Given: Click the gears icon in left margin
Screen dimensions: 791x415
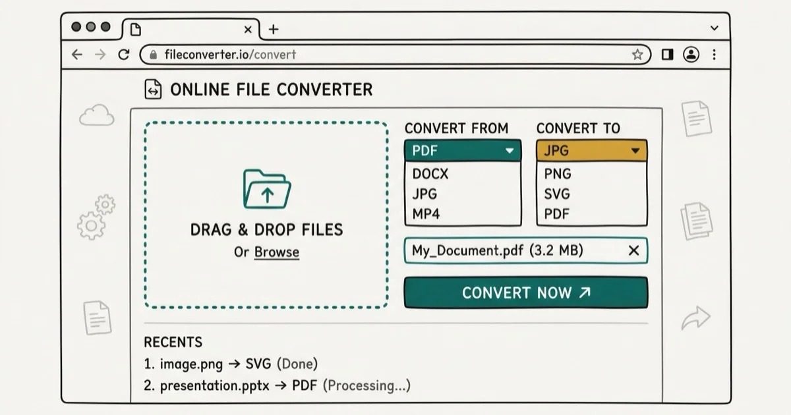Looking at the screenshot, I should point(96,217).
